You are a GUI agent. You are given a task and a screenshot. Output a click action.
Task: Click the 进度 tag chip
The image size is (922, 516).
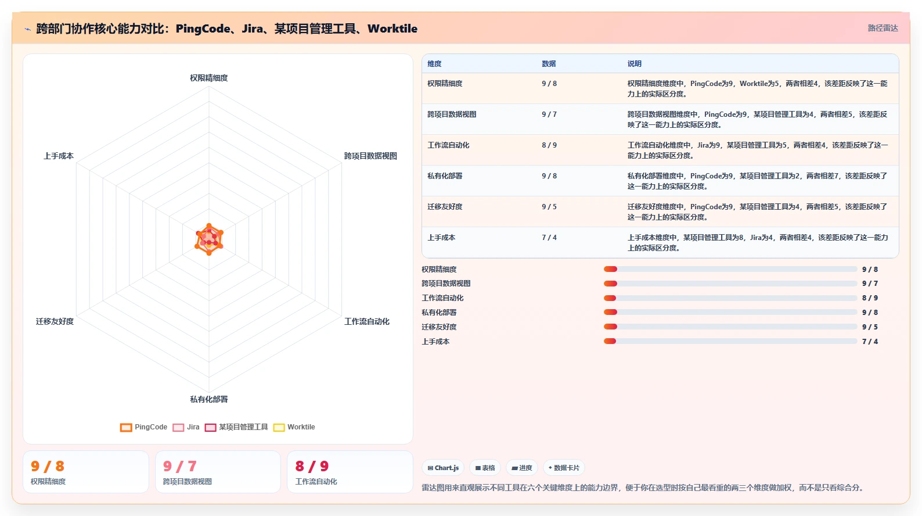[522, 468]
